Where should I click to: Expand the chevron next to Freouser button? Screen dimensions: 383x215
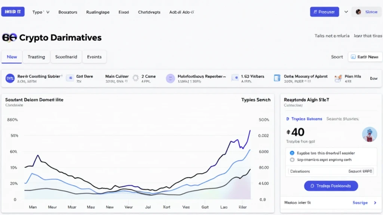(x=346, y=12)
